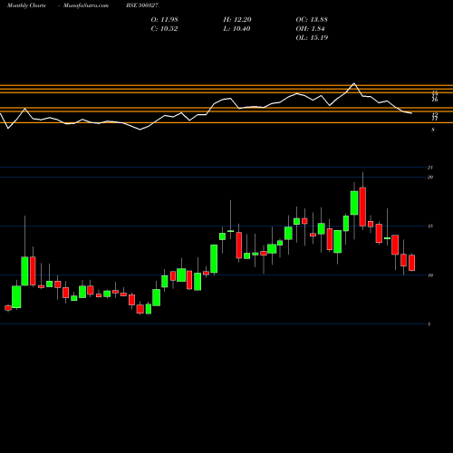Click the indicator axis label 8
The height and width of the screenshot is (453, 453).
[433, 130]
